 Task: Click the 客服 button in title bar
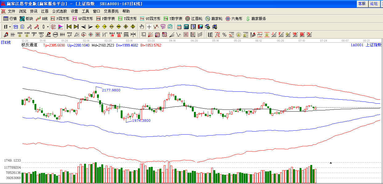click(x=362, y=4)
